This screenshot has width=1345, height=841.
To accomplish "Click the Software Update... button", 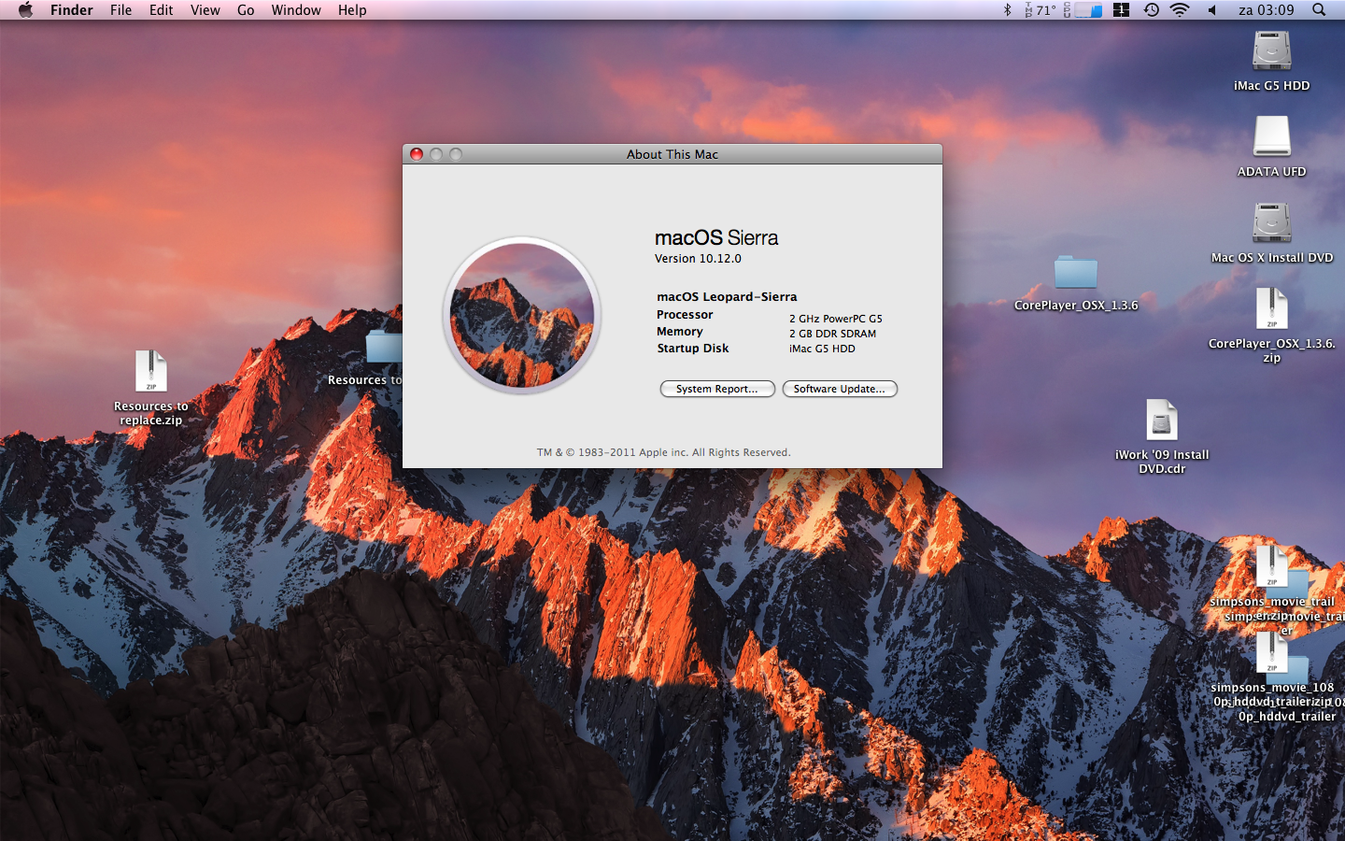I will tap(840, 389).
